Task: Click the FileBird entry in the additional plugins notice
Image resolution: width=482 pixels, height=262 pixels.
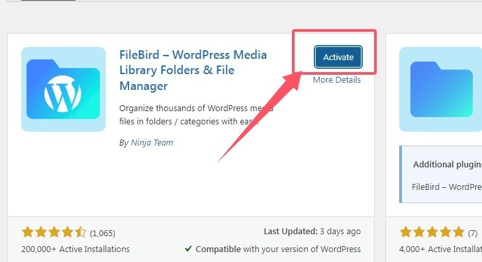Action: 447,187
